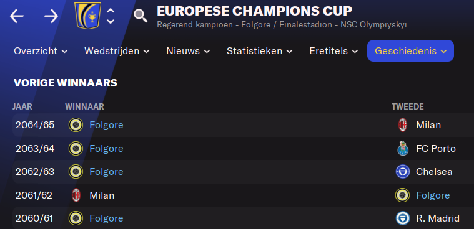Screen dimensions: 474x229
Task: Open the Eretitels tab
Action: point(333,51)
